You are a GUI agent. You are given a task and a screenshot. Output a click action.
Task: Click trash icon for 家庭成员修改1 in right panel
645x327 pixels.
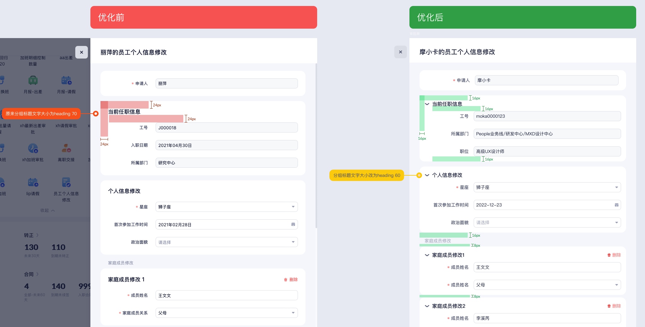(609, 255)
